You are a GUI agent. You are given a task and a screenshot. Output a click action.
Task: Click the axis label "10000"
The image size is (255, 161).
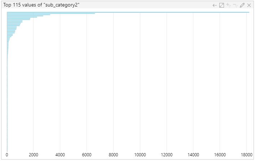point(140,155)
